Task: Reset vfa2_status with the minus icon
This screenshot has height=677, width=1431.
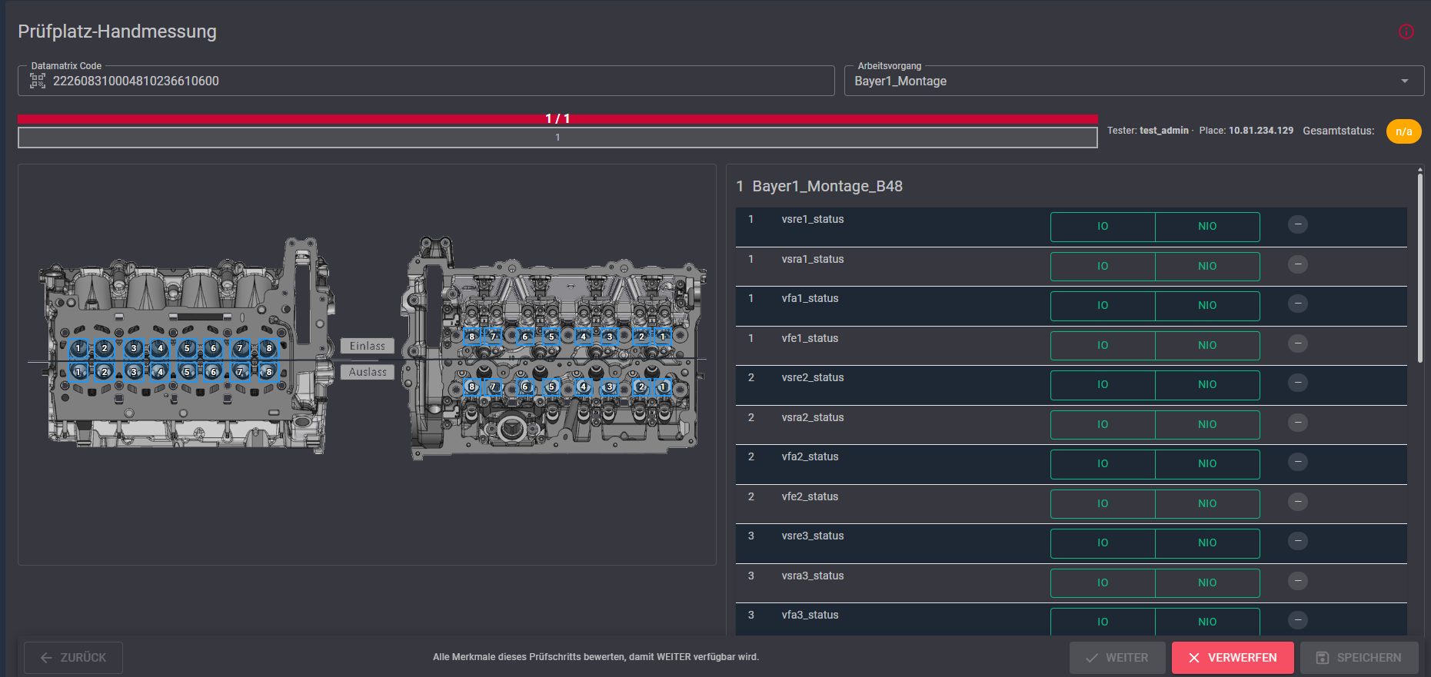Action: [1297, 462]
